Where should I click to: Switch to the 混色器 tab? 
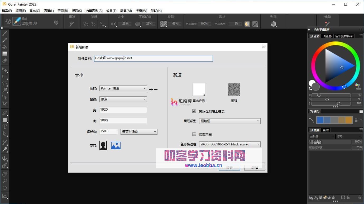coord(327,36)
